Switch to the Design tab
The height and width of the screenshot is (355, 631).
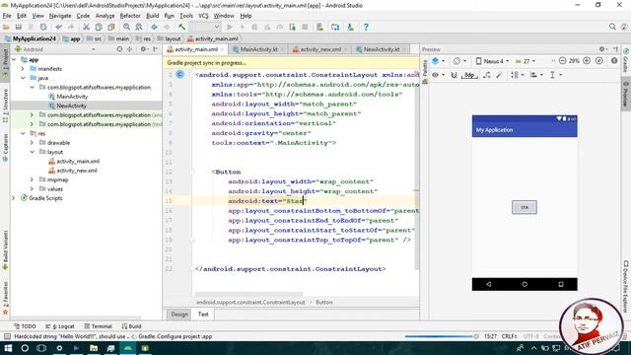click(179, 315)
